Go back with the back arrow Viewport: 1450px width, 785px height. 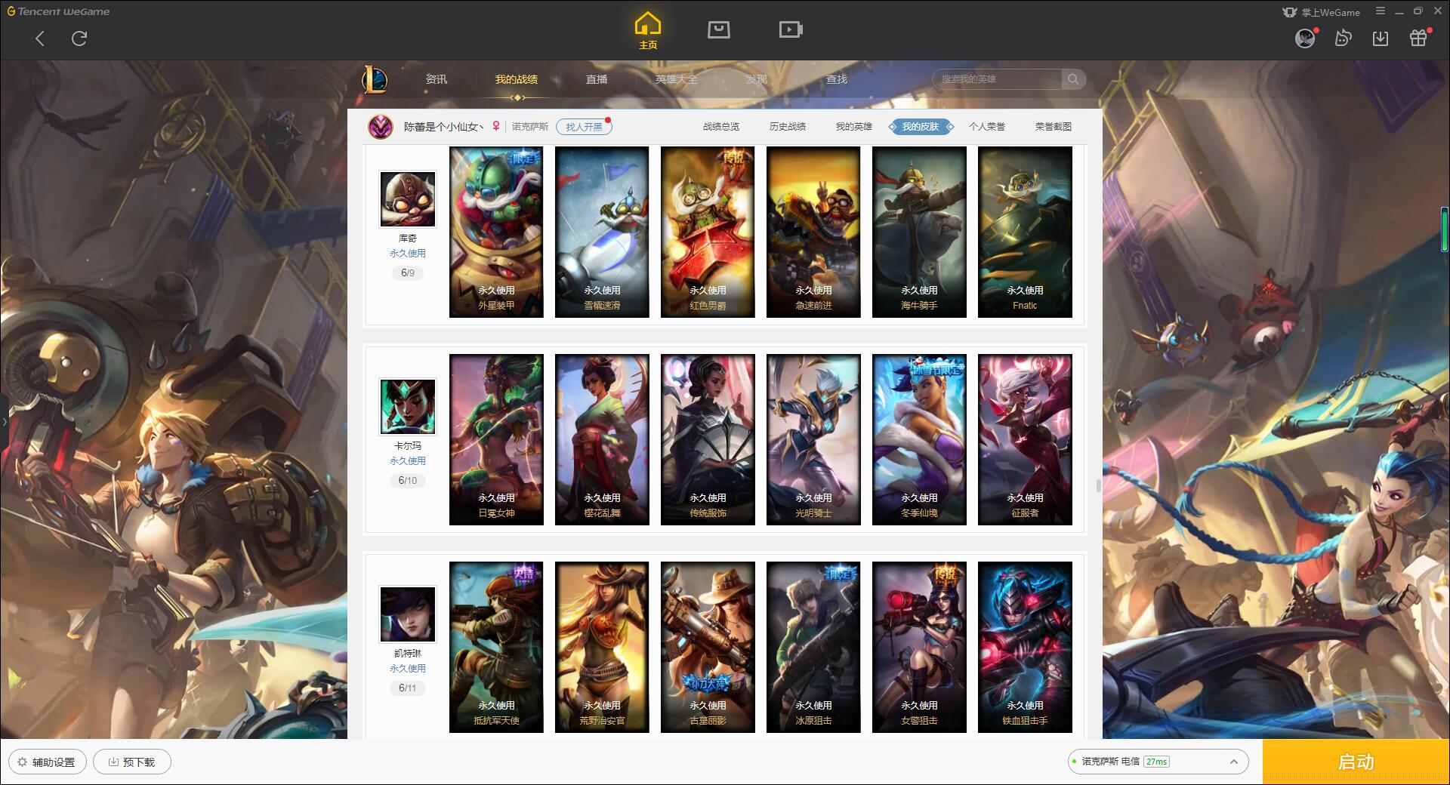point(40,38)
